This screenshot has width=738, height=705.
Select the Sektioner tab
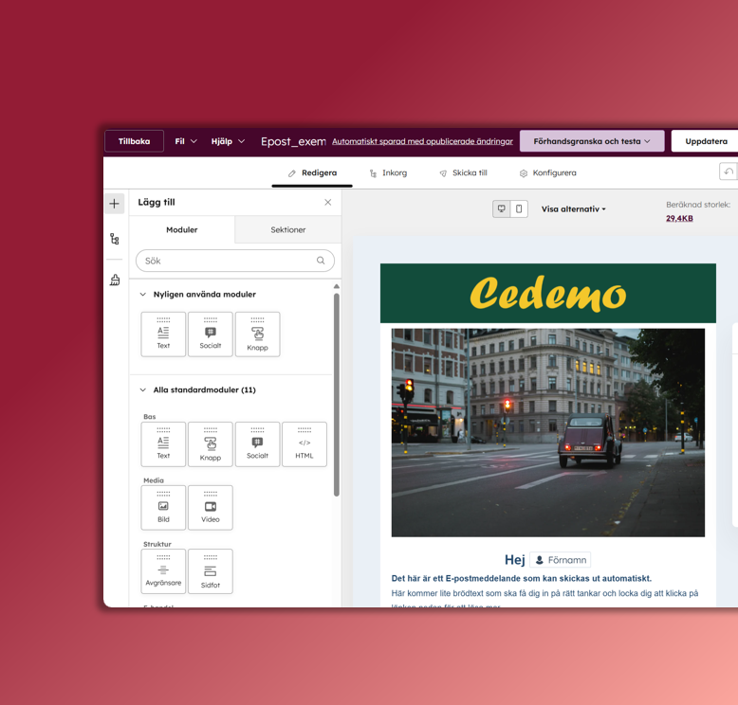288,229
